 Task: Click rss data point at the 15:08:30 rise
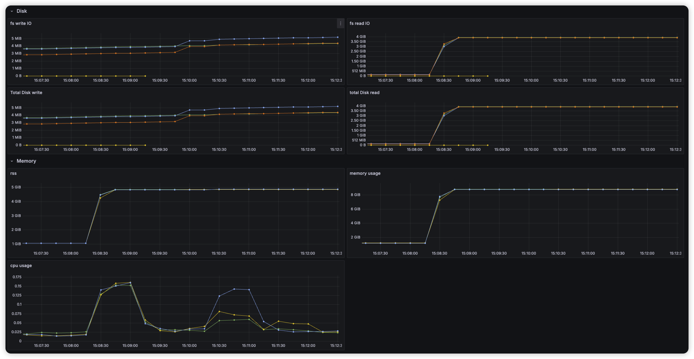point(100,195)
